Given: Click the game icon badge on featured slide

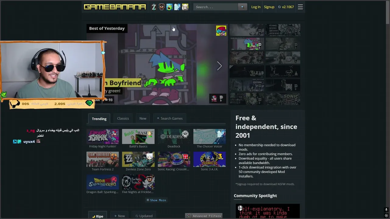Looking at the screenshot, I should [x=214, y=98].
